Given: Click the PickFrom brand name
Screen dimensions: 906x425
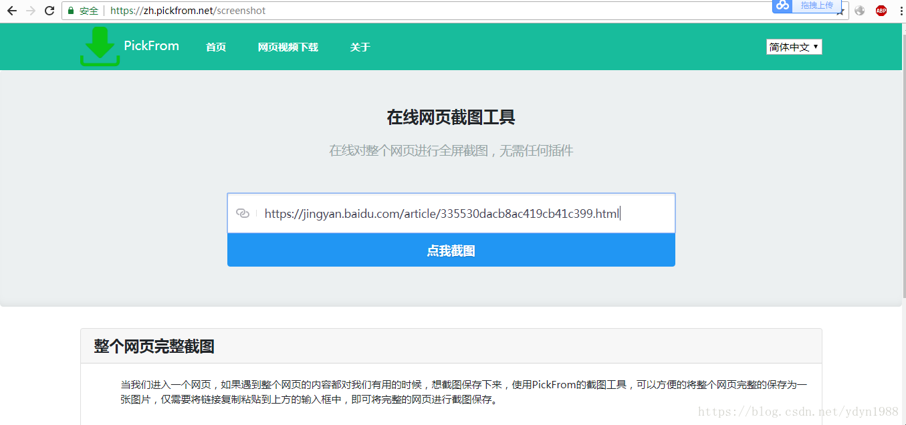Looking at the screenshot, I should pos(151,45).
